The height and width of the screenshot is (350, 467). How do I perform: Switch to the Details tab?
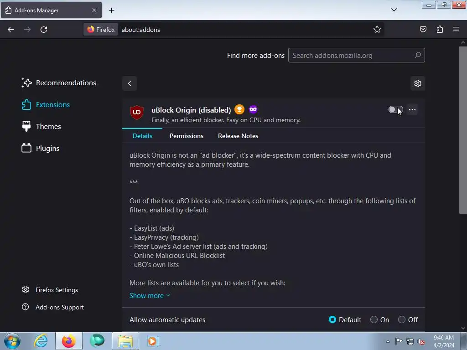[x=142, y=136]
